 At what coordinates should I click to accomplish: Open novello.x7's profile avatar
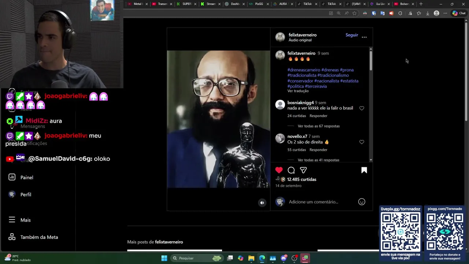pyautogui.click(x=280, y=138)
